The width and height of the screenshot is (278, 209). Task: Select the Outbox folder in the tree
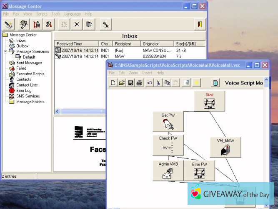point(22,46)
